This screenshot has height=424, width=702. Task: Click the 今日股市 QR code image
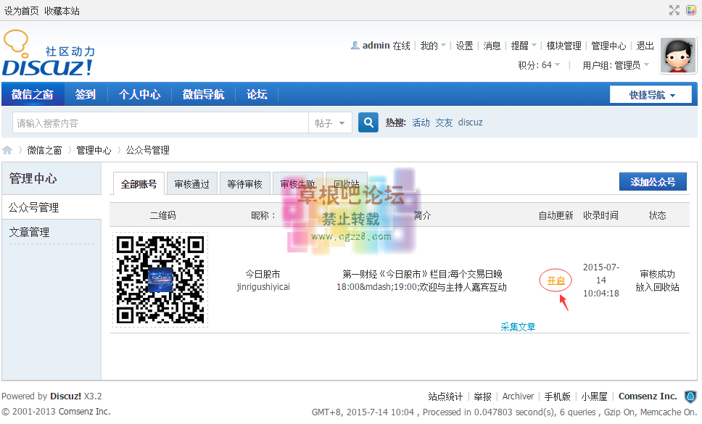tap(160, 279)
